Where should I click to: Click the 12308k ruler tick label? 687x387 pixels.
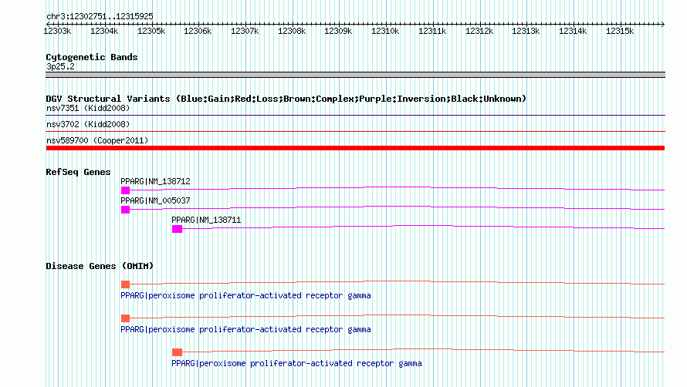292,31
